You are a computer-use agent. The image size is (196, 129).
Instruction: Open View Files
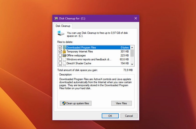[x=121, y=103]
